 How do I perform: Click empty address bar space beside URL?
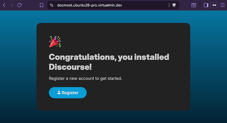[x=145, y=5]
